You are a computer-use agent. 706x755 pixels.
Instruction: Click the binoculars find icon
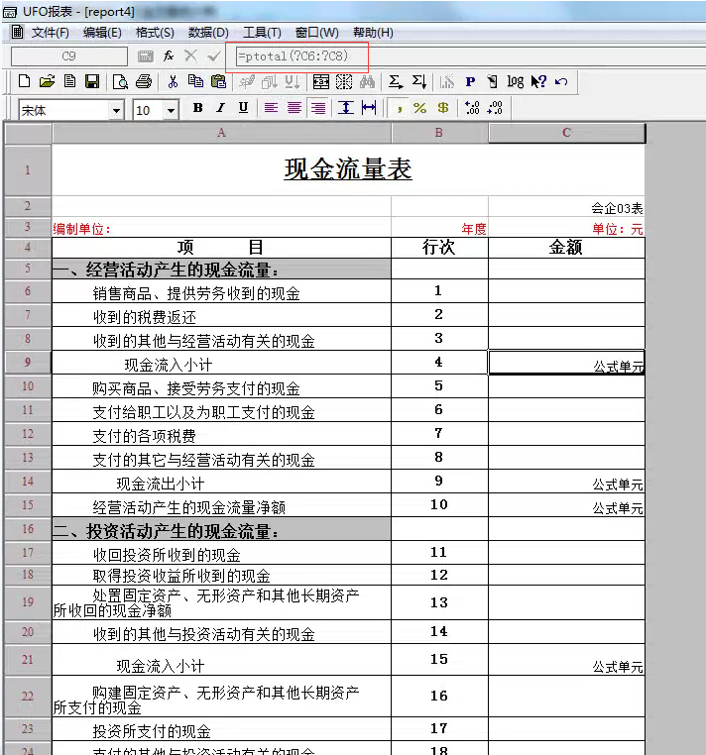tap(367, 81)
